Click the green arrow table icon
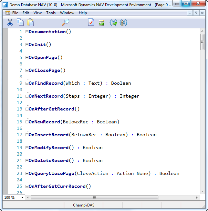The height and width of the screenshot is (211, 208). (x=101, y=23)
